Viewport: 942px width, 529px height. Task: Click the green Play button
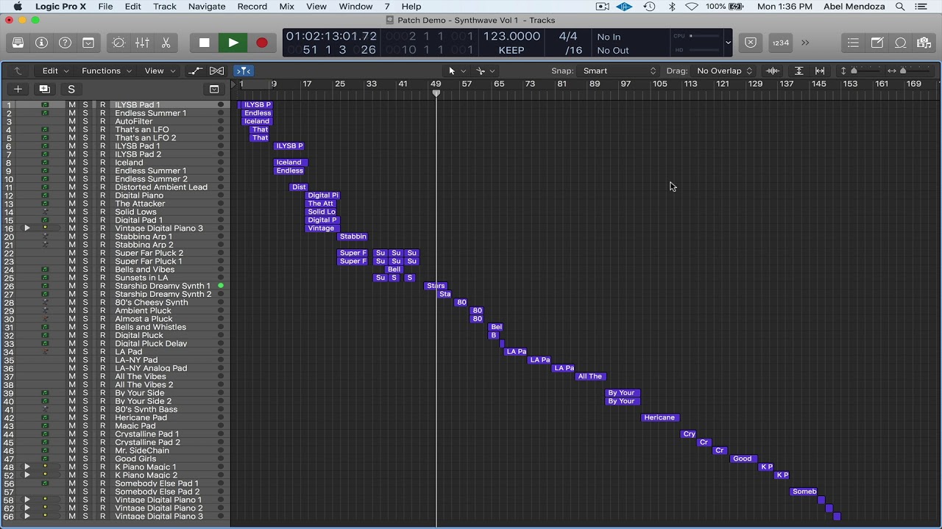233,43
